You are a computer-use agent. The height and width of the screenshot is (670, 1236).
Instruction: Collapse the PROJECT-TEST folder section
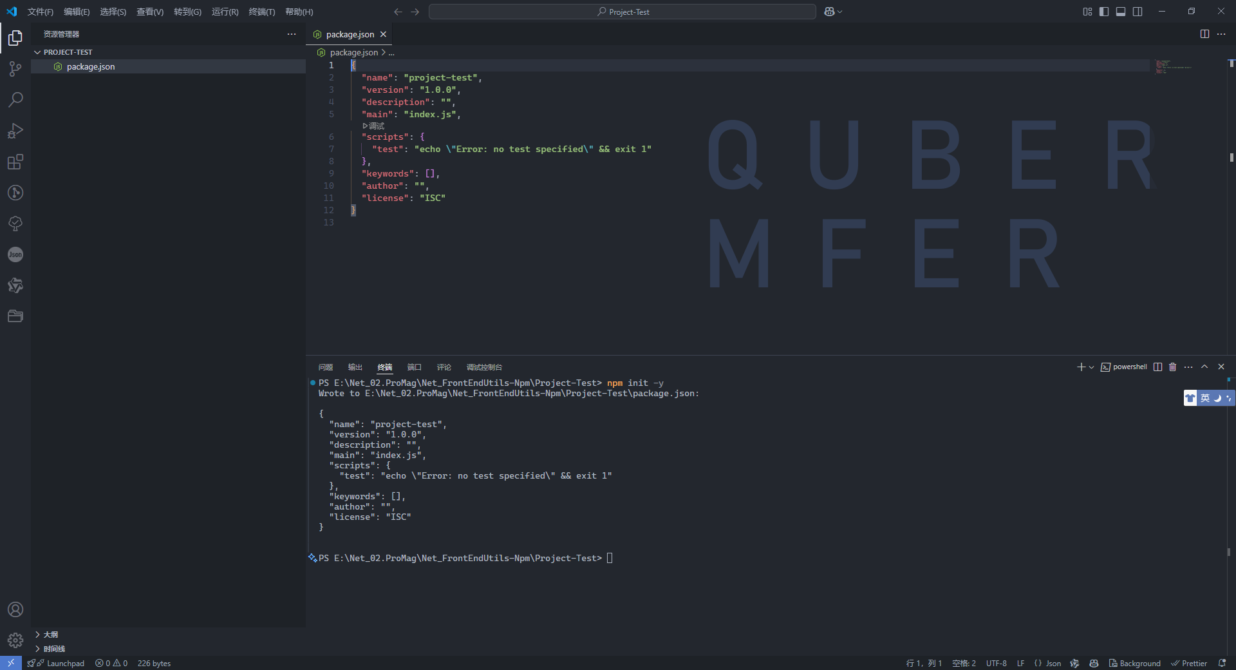tap(37, 52)
